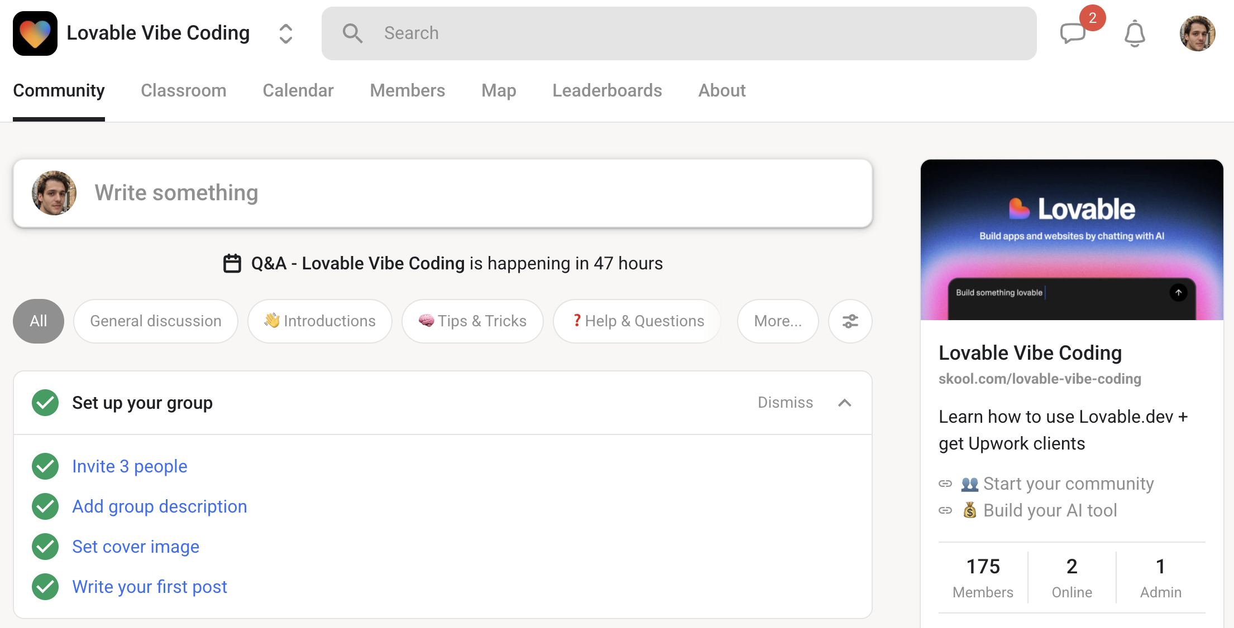This screenshot has height=628, width=1234.
Task: Click the Lovable Vibe Coding heart logo
Action: (35, 33)
